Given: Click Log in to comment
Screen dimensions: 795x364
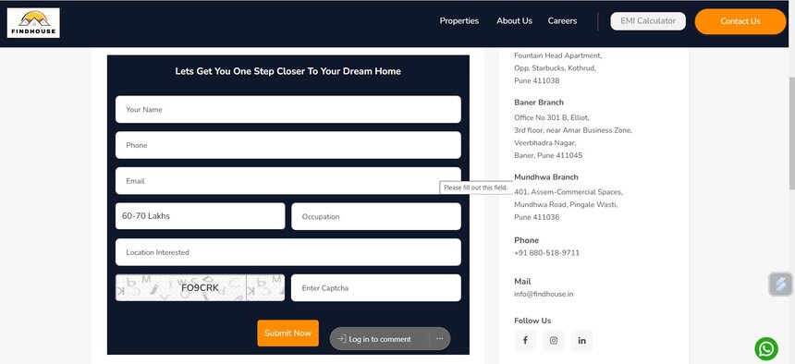Looking at the screenshot, I should coord(379,339).
